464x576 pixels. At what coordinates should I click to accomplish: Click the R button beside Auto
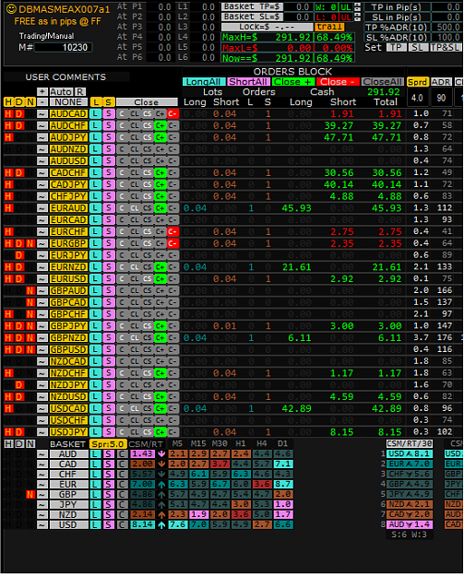point(80,92)
